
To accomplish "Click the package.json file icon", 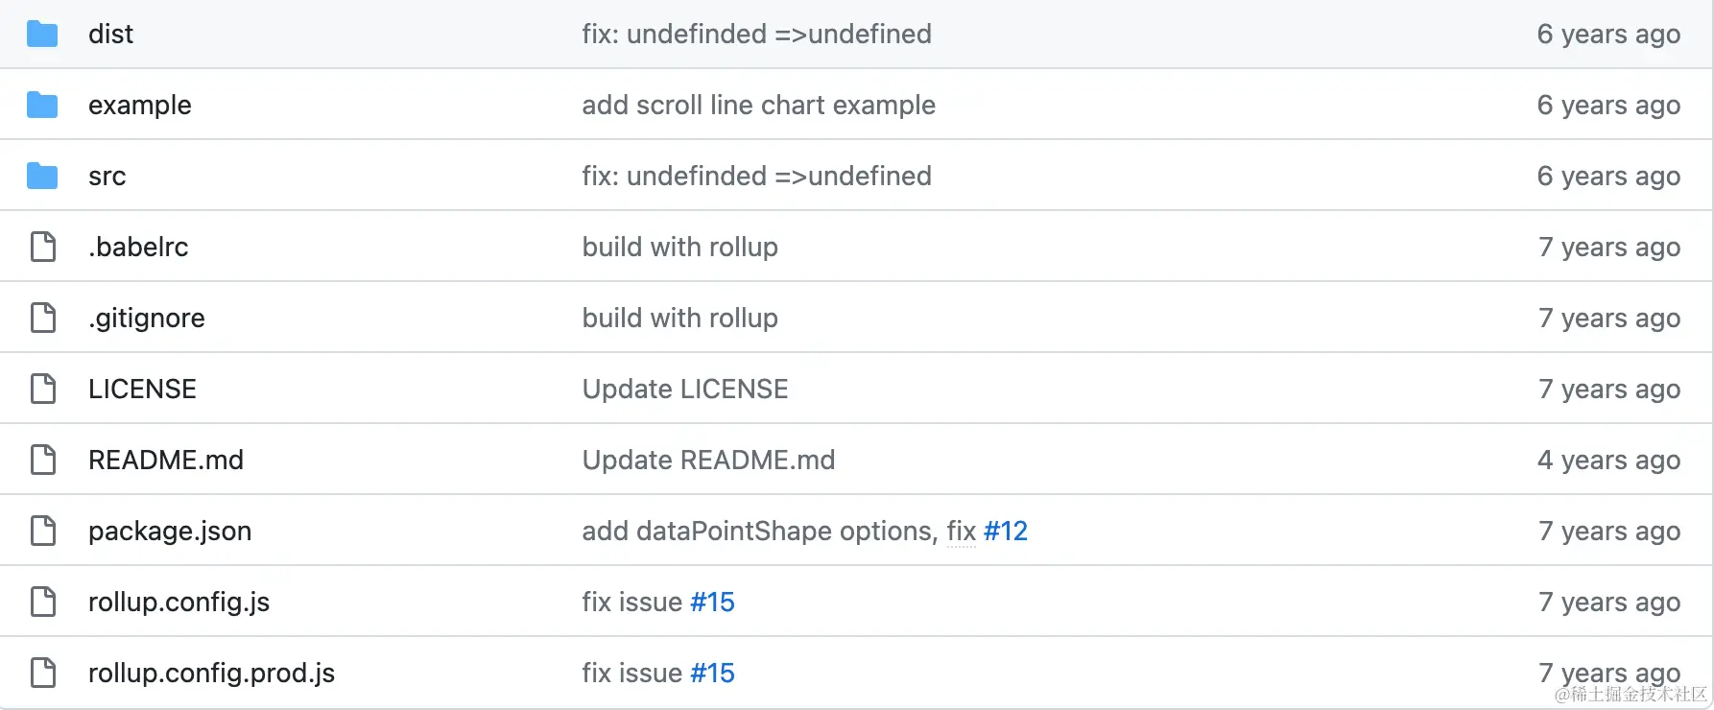I will (x=43, y=532).
